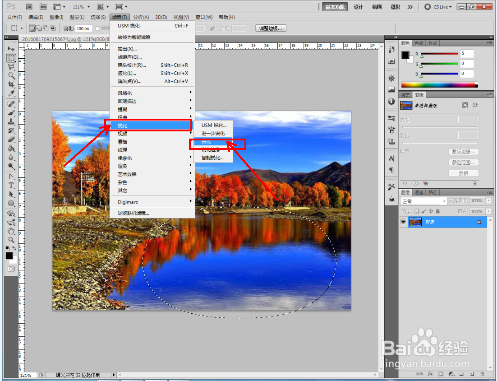Toggle lock transparent pixels in Layers panel
Viewport: 497px width, 381px height.
pos(417,211)
